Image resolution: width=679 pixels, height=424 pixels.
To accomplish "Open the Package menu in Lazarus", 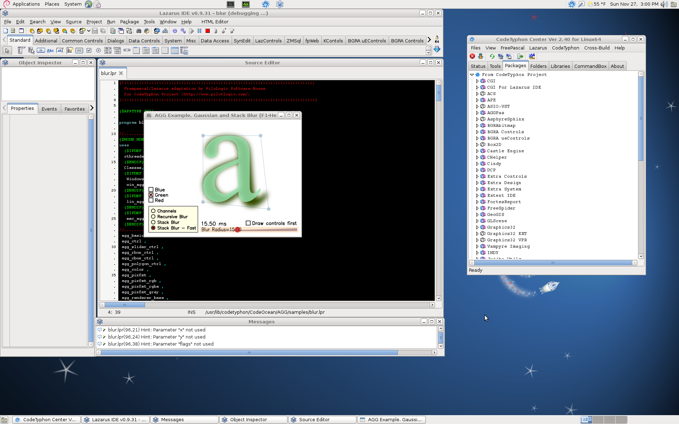I will (x=129, y=22).
